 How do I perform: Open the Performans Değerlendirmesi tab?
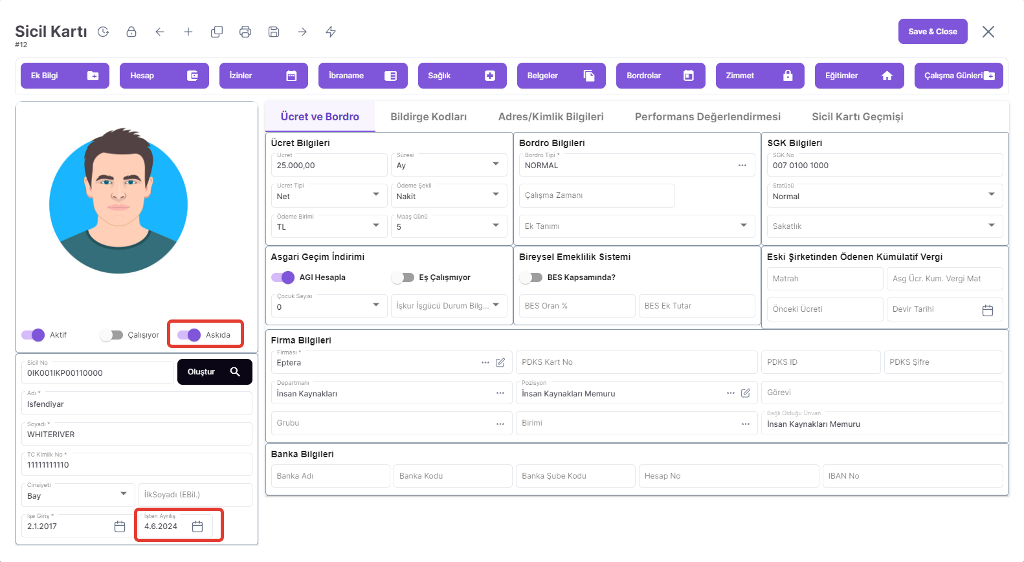point(707,116)
